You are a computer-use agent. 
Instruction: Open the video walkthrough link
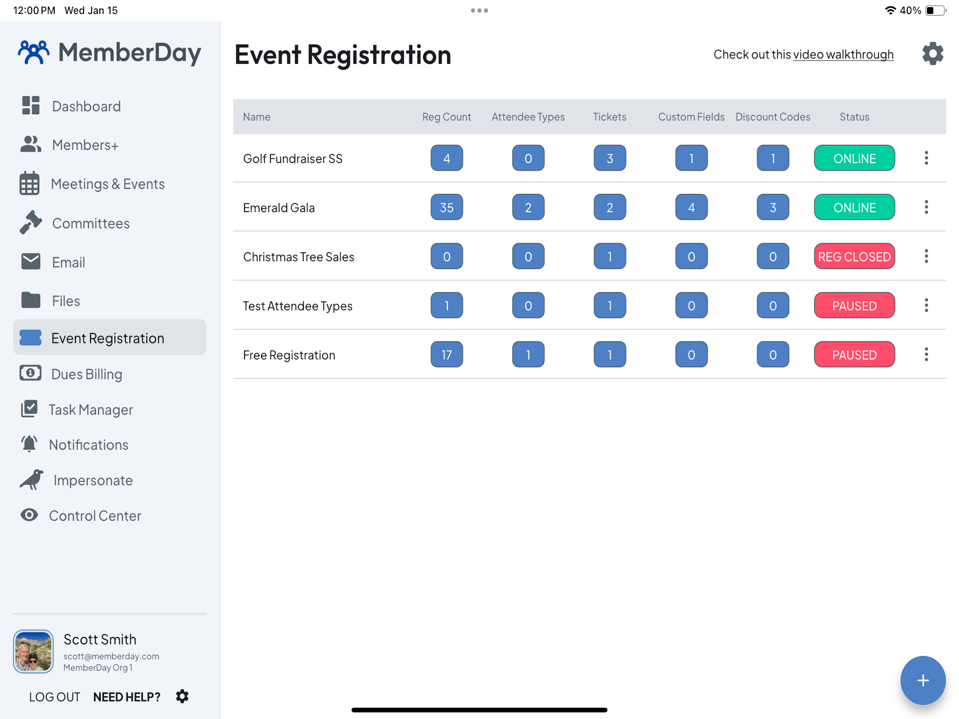point(843,55)
